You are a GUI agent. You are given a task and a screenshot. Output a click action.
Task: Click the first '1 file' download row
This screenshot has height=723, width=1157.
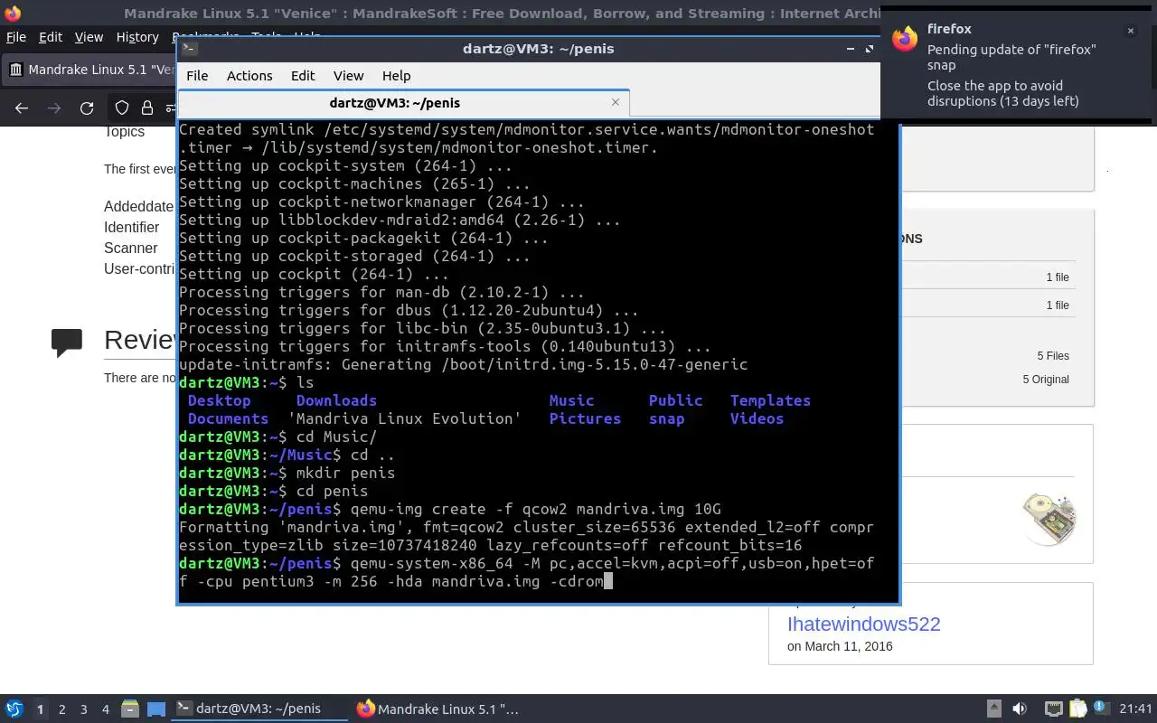point(1058,277)
